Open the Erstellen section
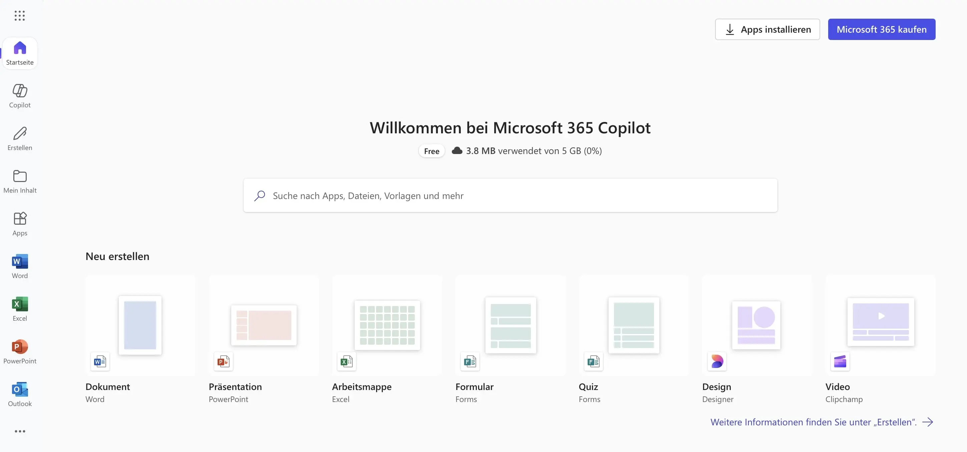The height and width of the screenshot is (452, 967). pyautogui.click(x=19, y=138)
